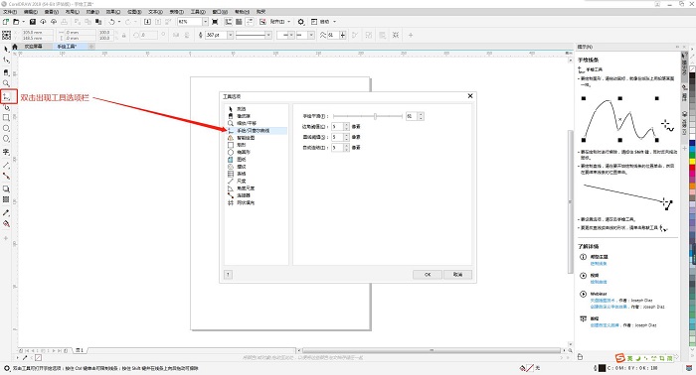Switch to the Welcome screen tab

33,46
